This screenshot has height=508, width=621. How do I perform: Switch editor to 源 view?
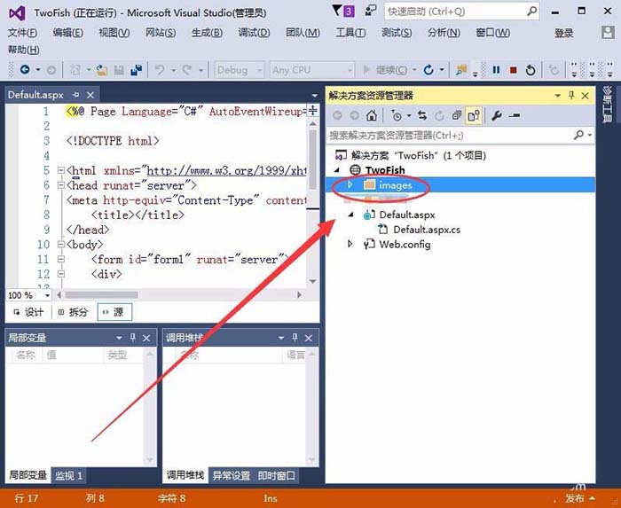click(x=114, y=312)
